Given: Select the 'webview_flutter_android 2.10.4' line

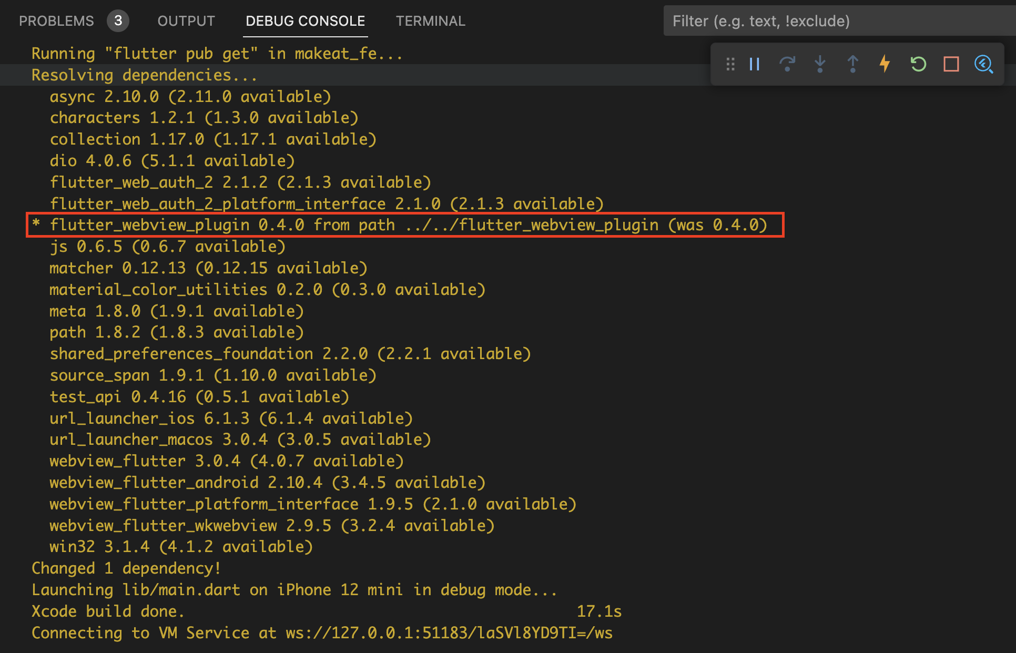Looking at the screenshot, I should pyautogui.click(x=268, y=483).
